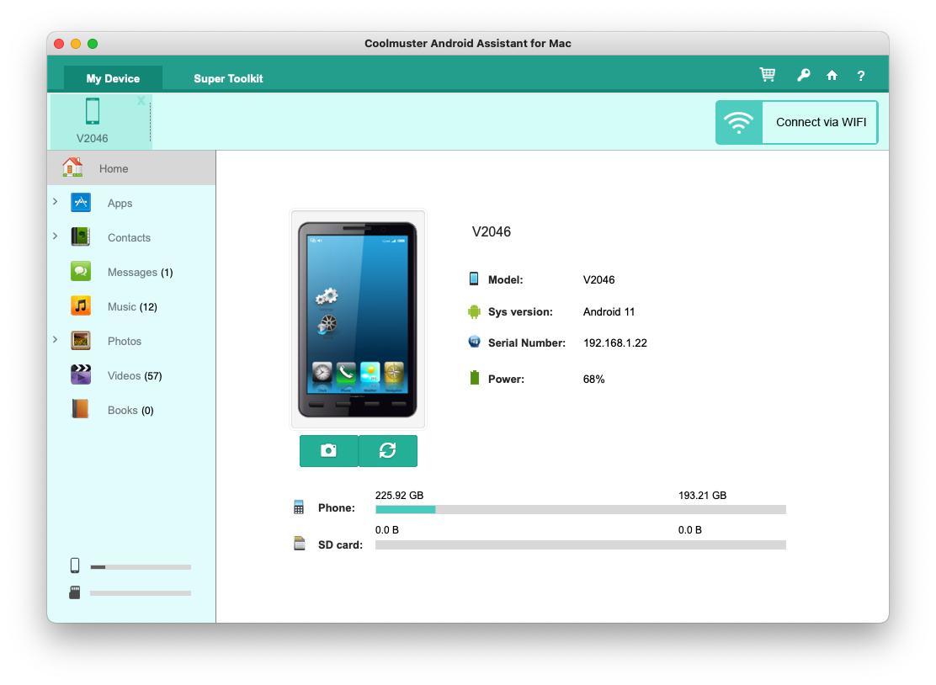
Task: Expand the Contacts category arrow
Action: [55, 236]
